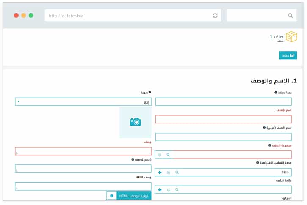Screen dimensions: 307x205
Task: Click the list icon in the item group field
Action: click(160, 155)
